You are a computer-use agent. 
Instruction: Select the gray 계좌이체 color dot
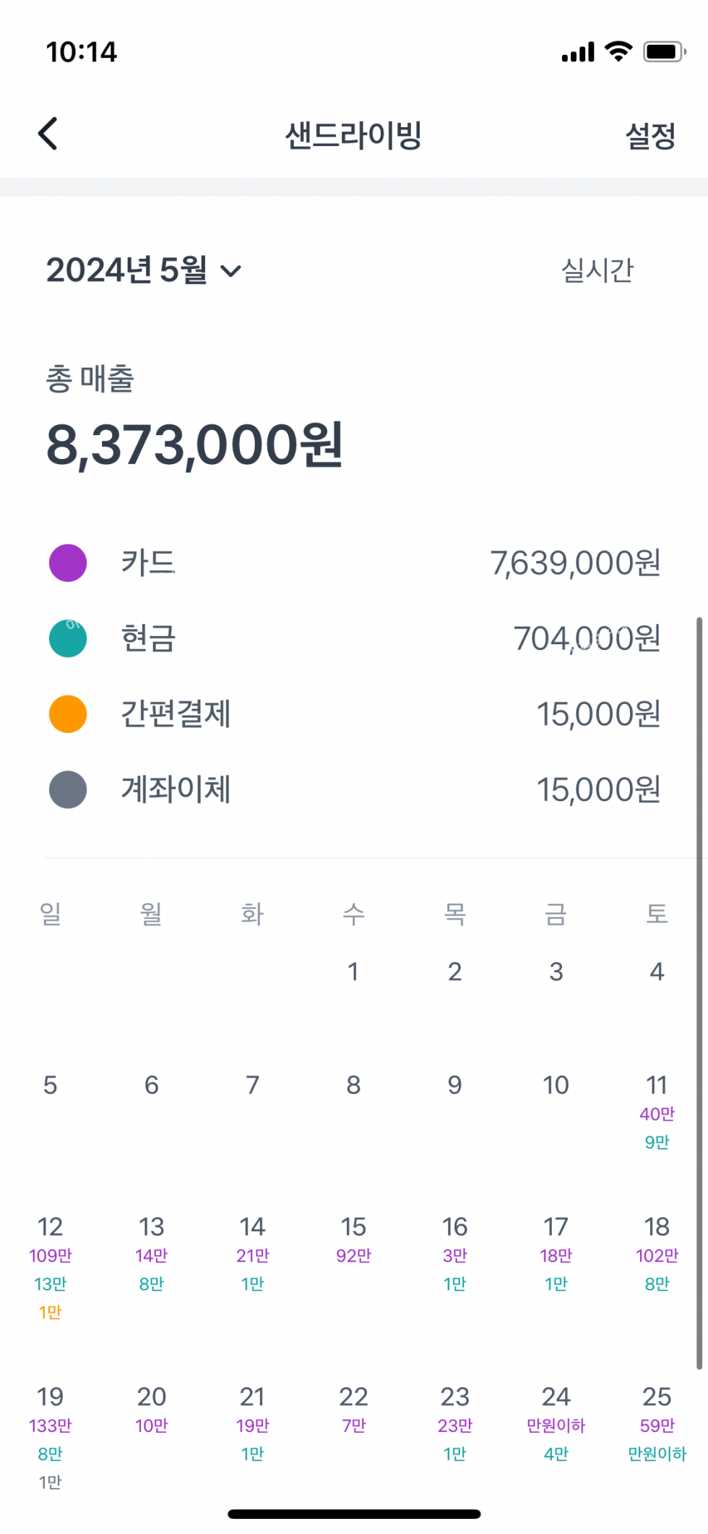click(x=68, y=789)
